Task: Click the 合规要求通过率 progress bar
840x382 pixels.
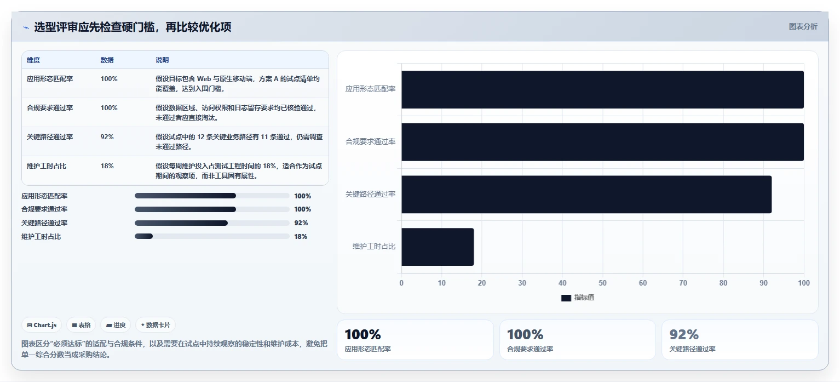Action: click(212, 209)
